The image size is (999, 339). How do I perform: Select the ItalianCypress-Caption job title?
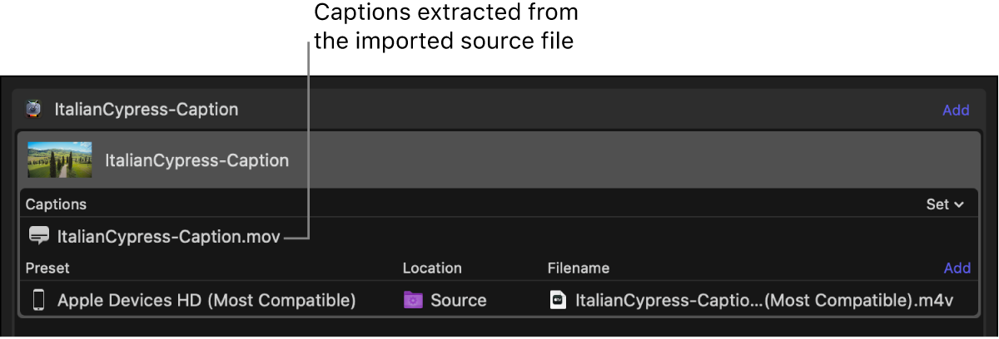click(147, 109)
